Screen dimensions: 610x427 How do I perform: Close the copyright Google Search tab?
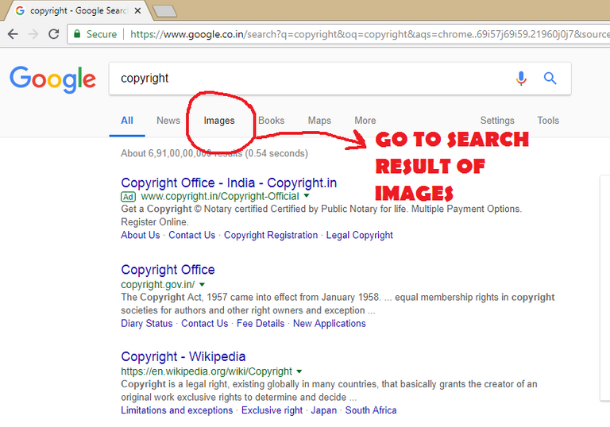coord(140,11)
